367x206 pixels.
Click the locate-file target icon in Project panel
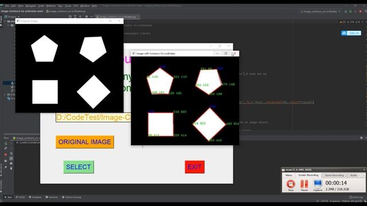(70, 17)
